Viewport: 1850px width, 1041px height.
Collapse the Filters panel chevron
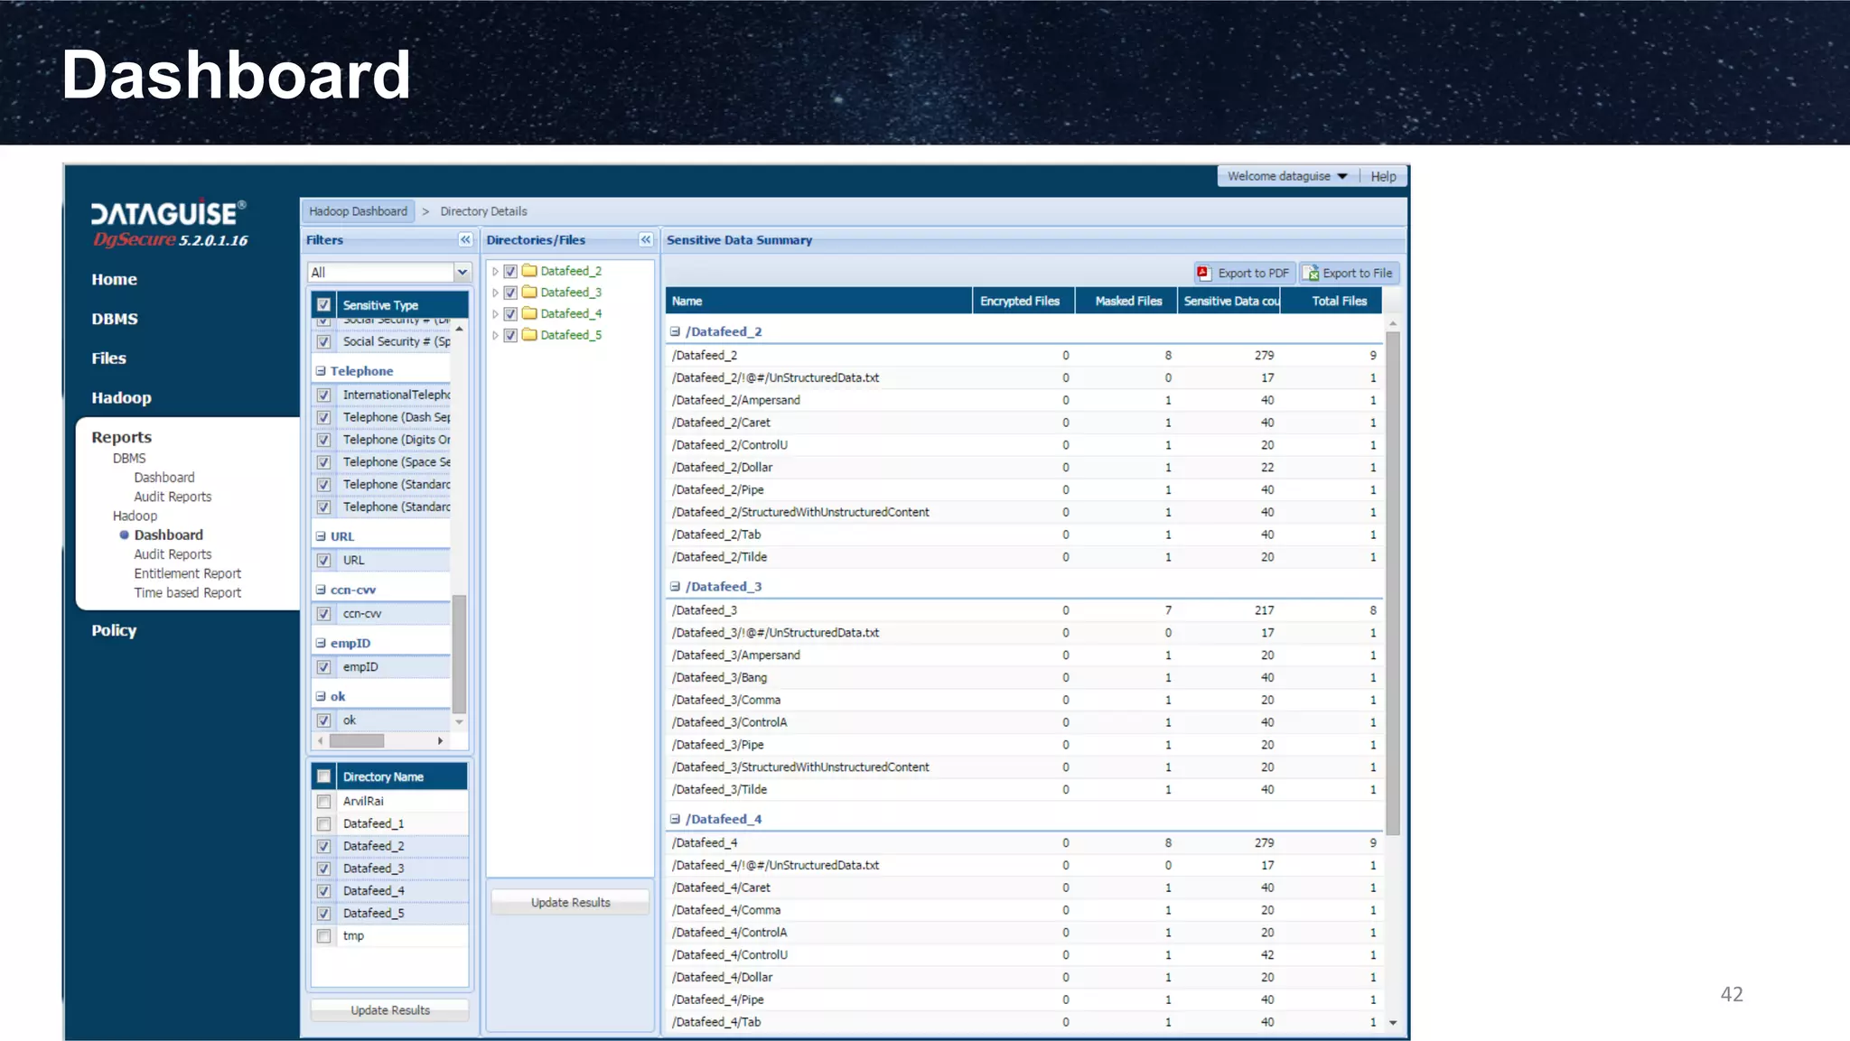click(x=465, y=239)
